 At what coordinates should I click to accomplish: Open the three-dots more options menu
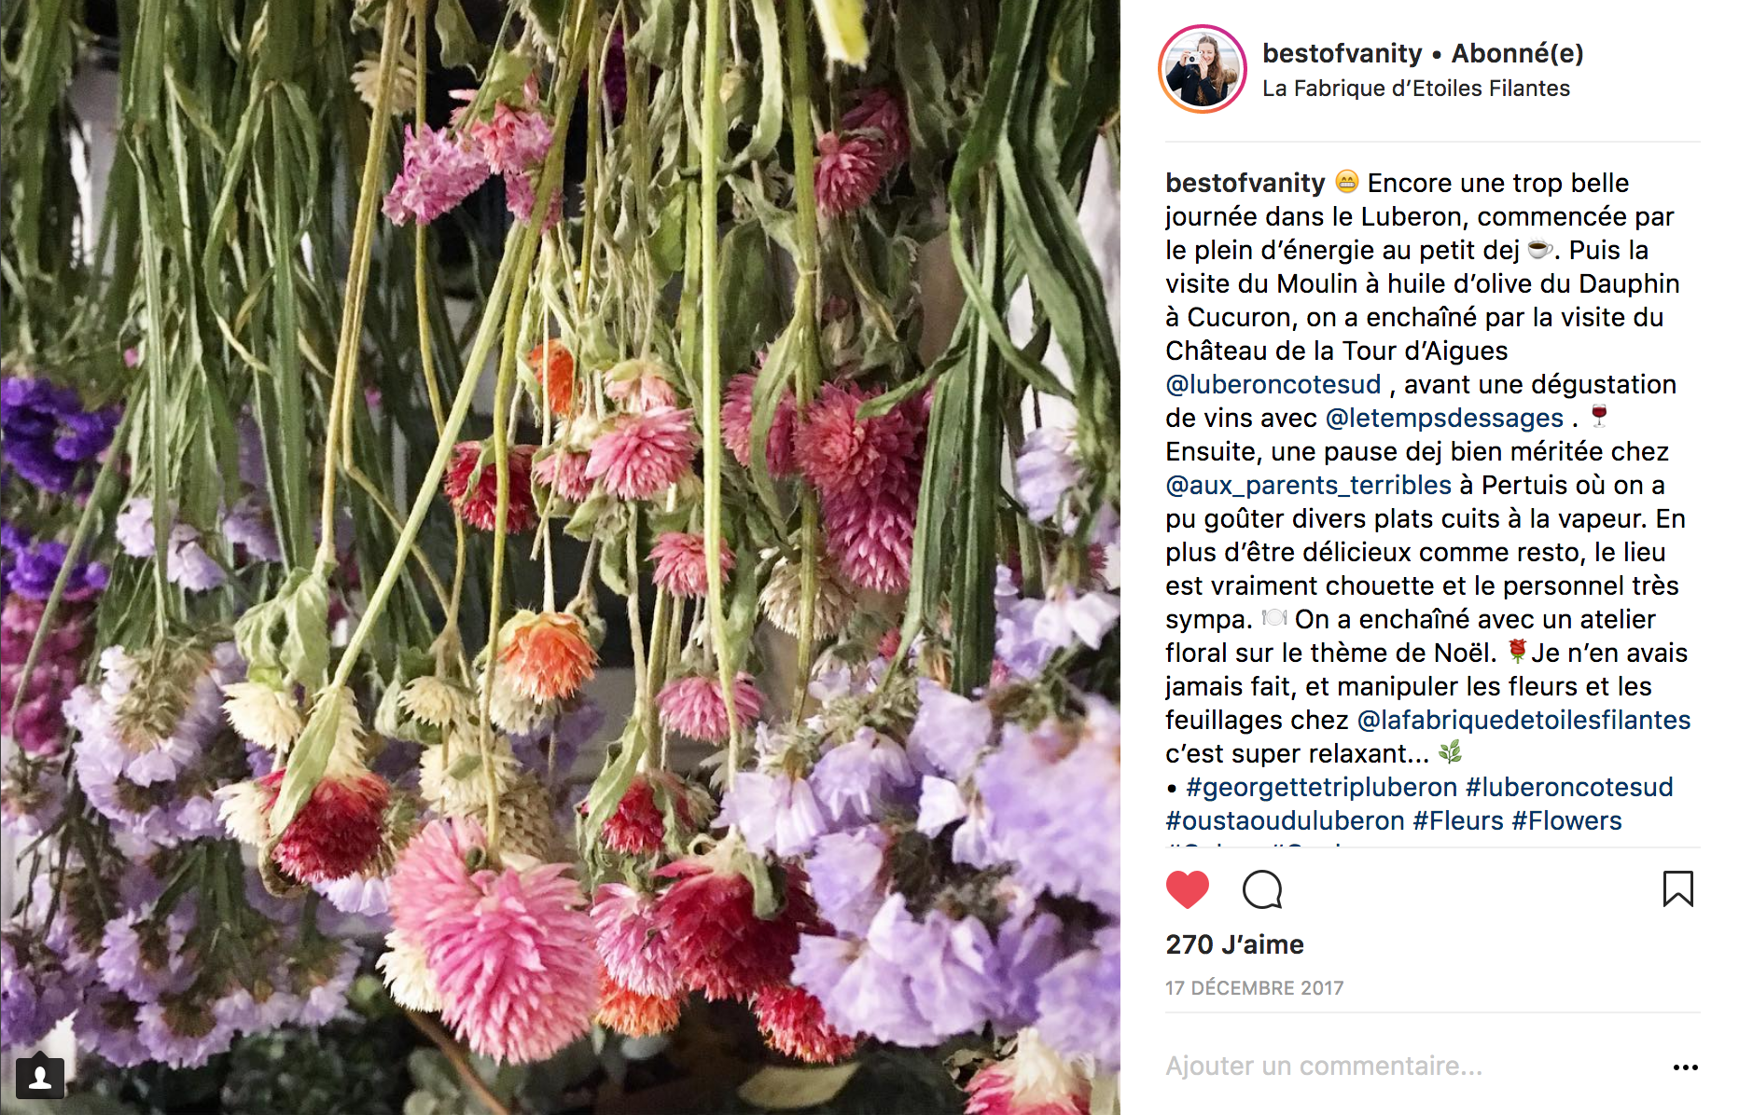(x=1685, y=1067)
